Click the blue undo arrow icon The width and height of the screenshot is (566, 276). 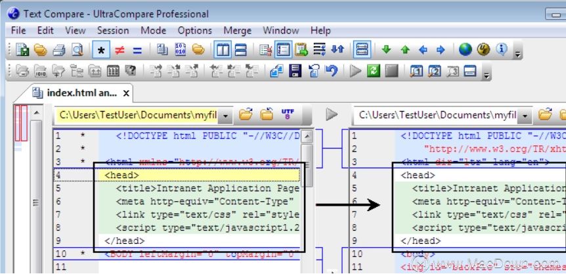(x=331, y=71)
